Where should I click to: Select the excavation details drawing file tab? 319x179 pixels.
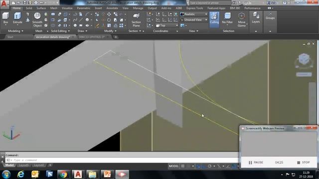pos(53,37)
